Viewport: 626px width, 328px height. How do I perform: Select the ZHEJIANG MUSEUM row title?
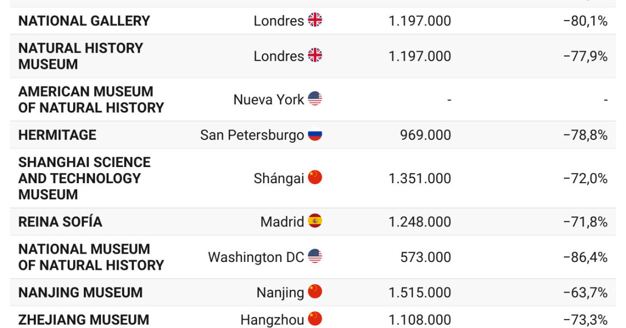(84, 320)
